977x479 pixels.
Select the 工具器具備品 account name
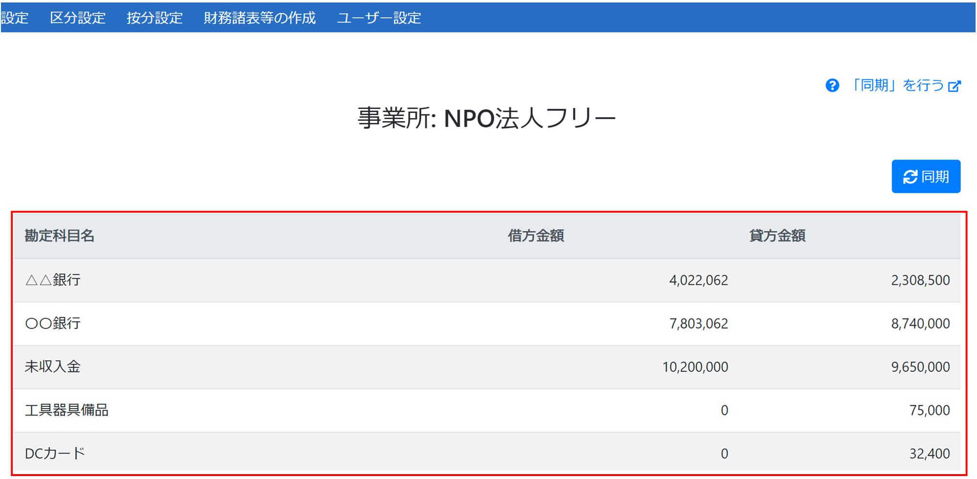point(66,410)
